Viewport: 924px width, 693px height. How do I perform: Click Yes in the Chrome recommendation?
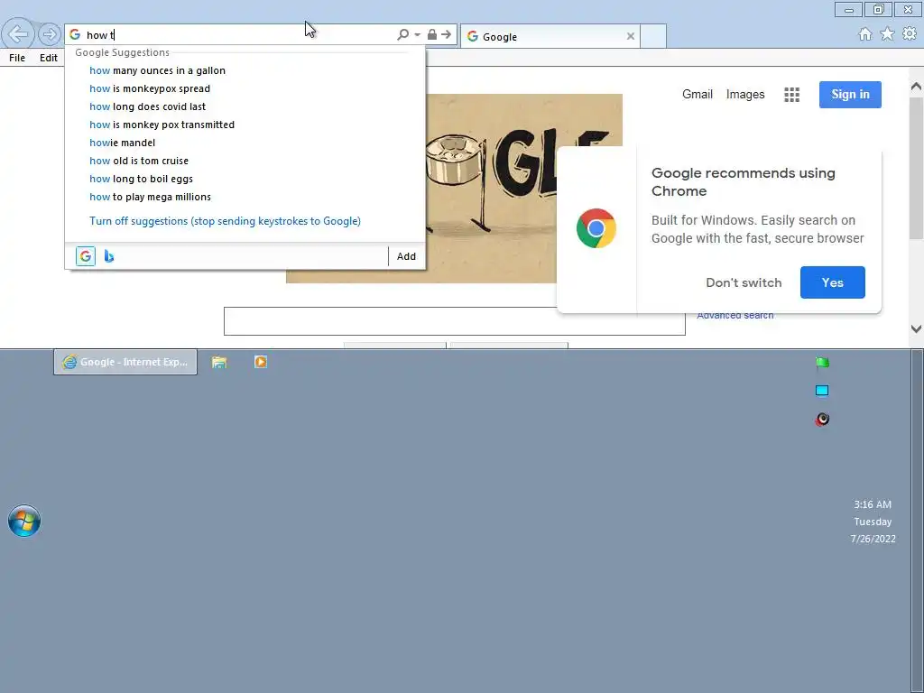pos(832,282)
